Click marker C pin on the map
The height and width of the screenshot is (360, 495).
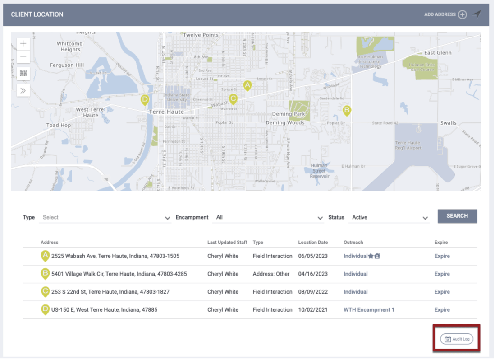point(233,99)
